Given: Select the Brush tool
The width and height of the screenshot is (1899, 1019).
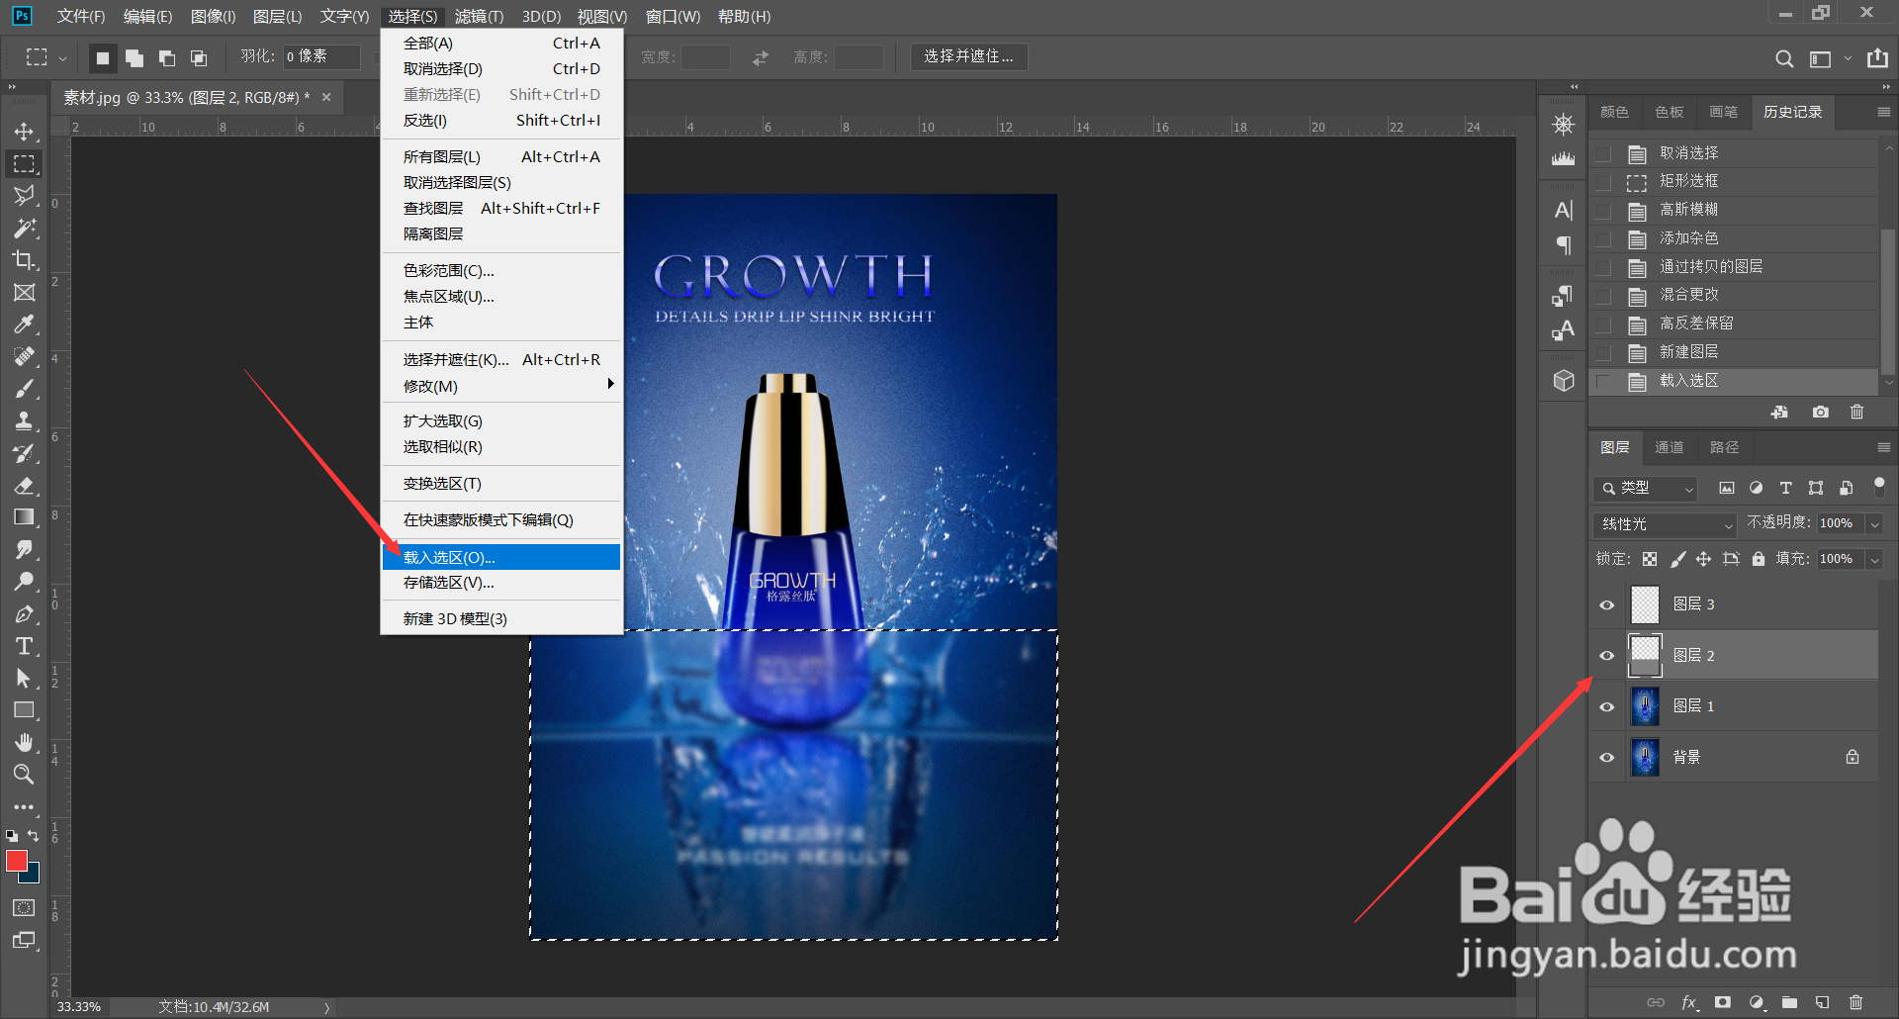Looking at the screenshot, I should pos(24,389).
